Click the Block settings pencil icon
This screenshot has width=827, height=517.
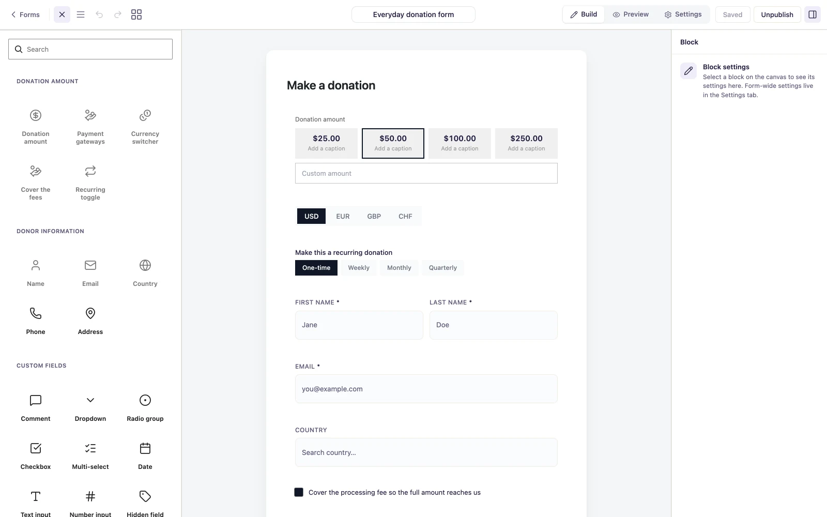(x=688, y=71)
